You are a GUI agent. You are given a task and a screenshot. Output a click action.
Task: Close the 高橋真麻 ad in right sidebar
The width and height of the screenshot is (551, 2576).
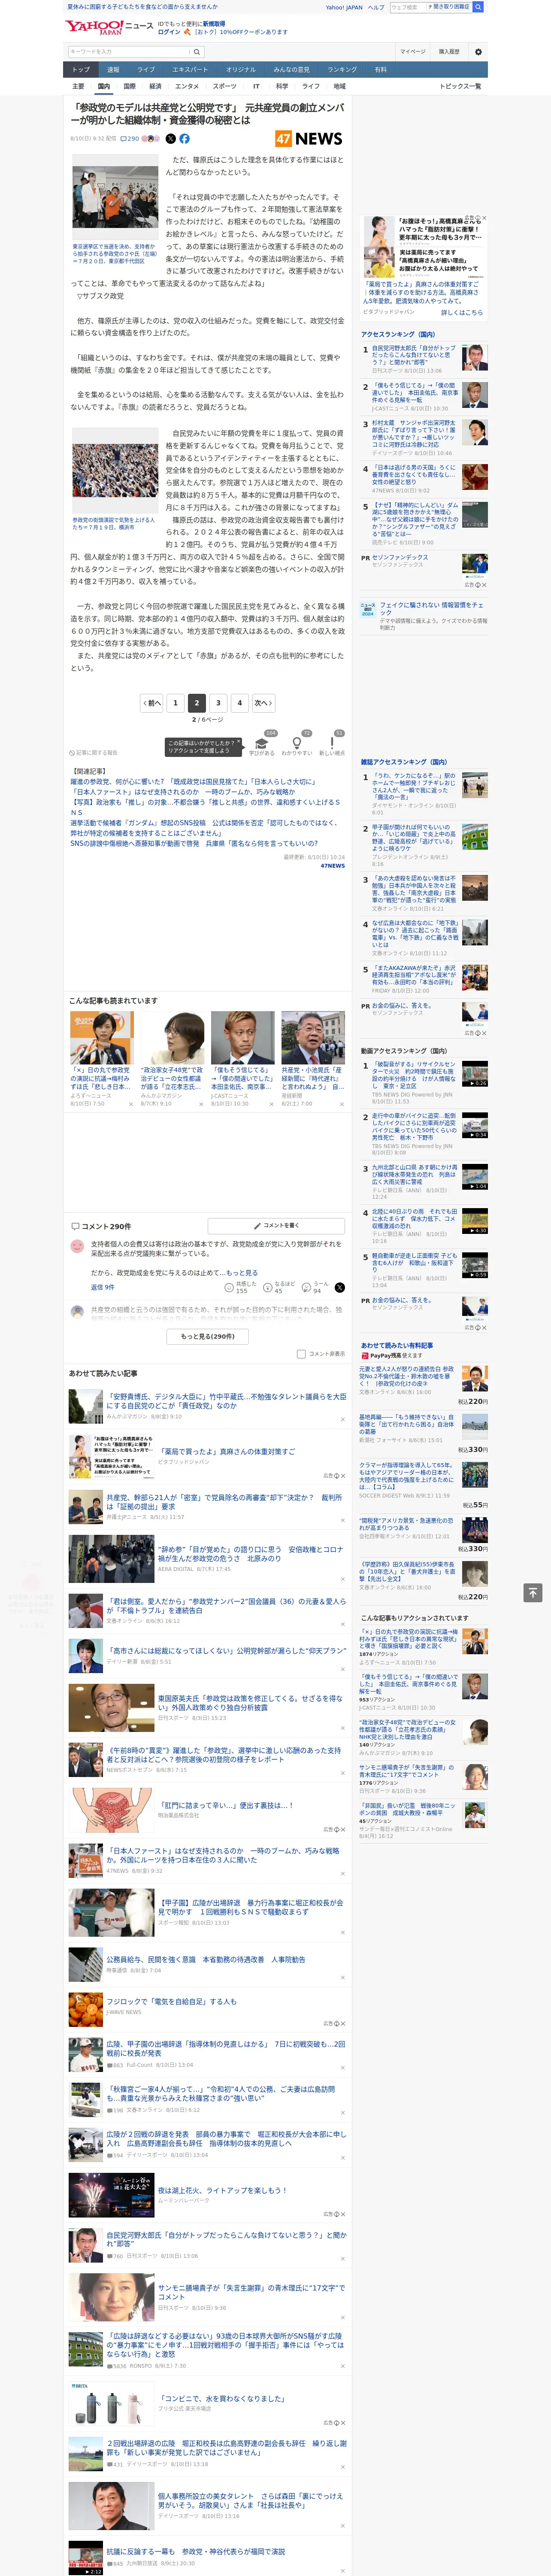click(x=484, y=218)
